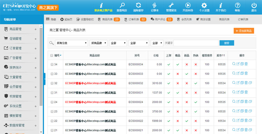Click 隐藏 to hide the navigation
The image size is (262, 134).
pos(51,19)
